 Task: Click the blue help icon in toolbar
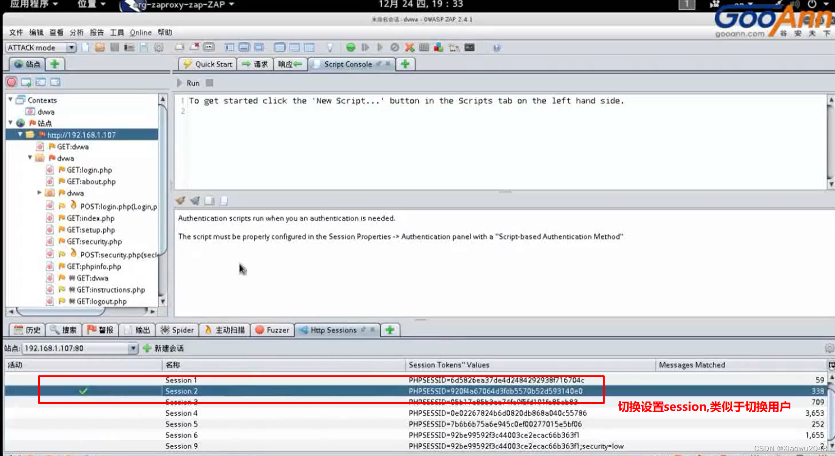[x=497, y=48]
